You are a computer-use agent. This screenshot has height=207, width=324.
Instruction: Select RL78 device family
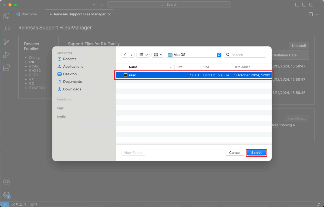pos(33,75)
